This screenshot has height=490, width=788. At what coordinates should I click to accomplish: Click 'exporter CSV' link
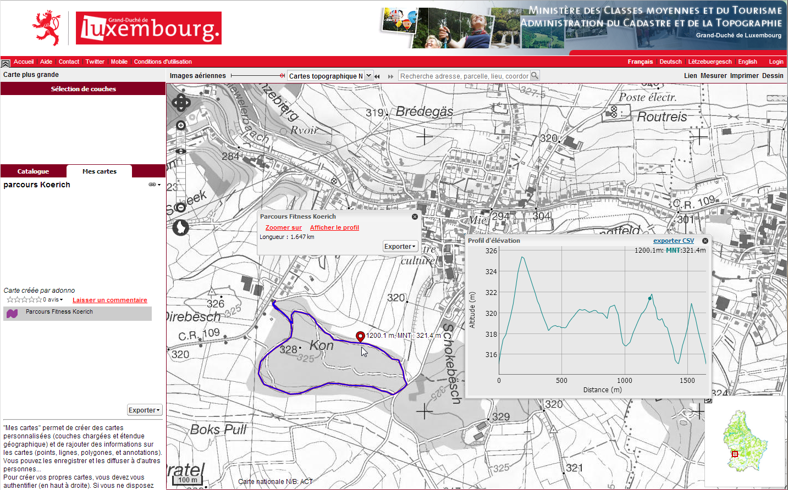673,241
